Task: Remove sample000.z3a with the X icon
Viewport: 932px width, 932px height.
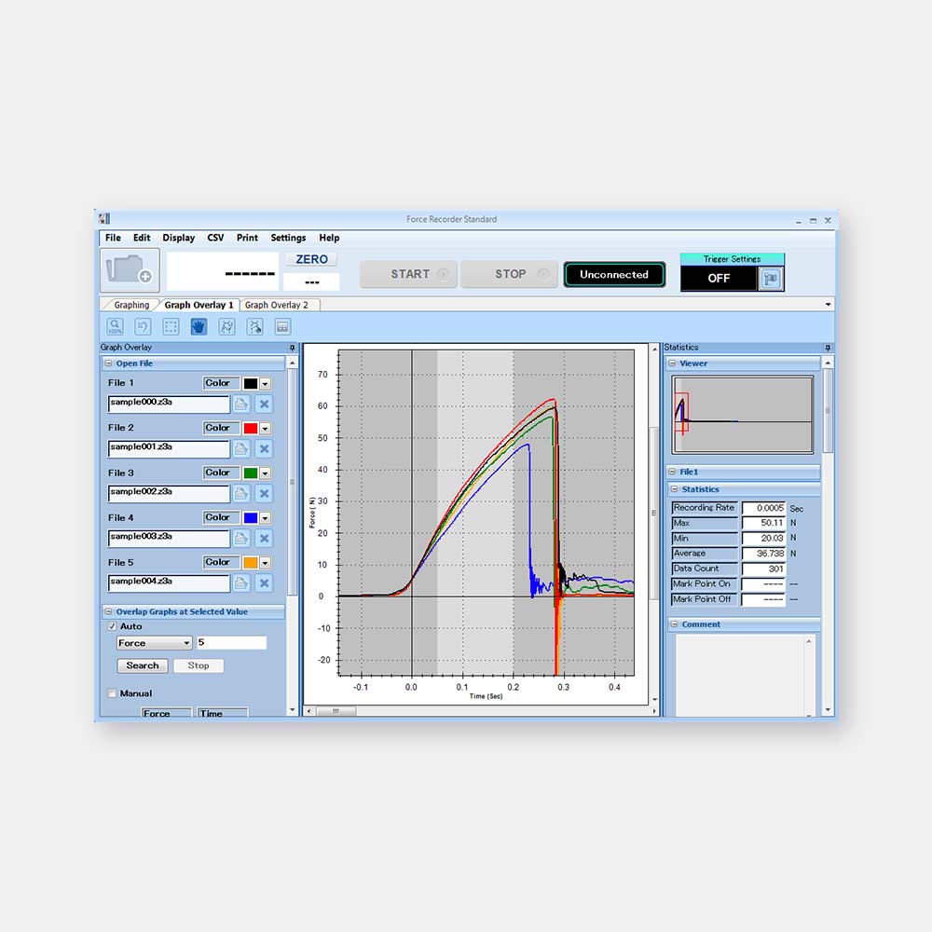Action: click(264, 404)
